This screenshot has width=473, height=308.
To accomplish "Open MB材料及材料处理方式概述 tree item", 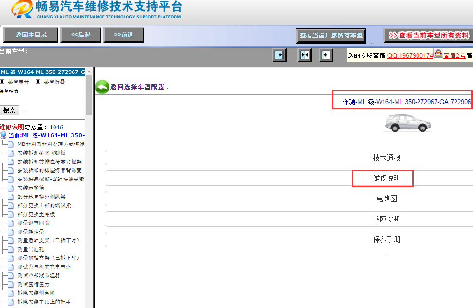I will pos(51,144).
